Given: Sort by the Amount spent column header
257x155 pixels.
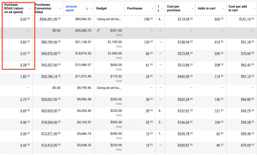Looking at the screenshot, I should coord(71,8).
